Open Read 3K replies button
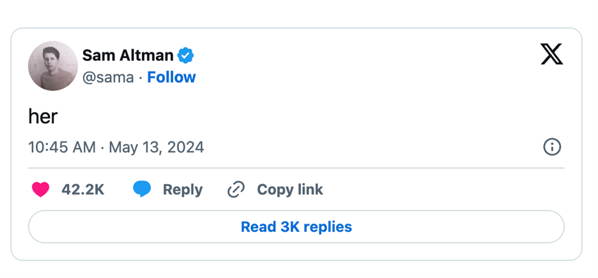Viewport: 598px width, 278px height. point(296,227)
